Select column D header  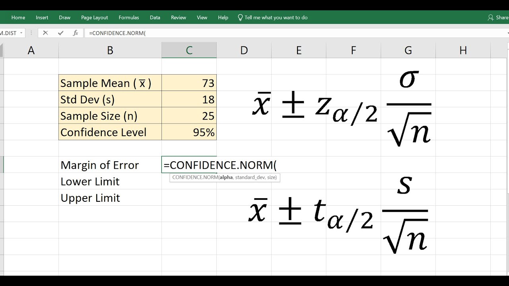(244, 50)
